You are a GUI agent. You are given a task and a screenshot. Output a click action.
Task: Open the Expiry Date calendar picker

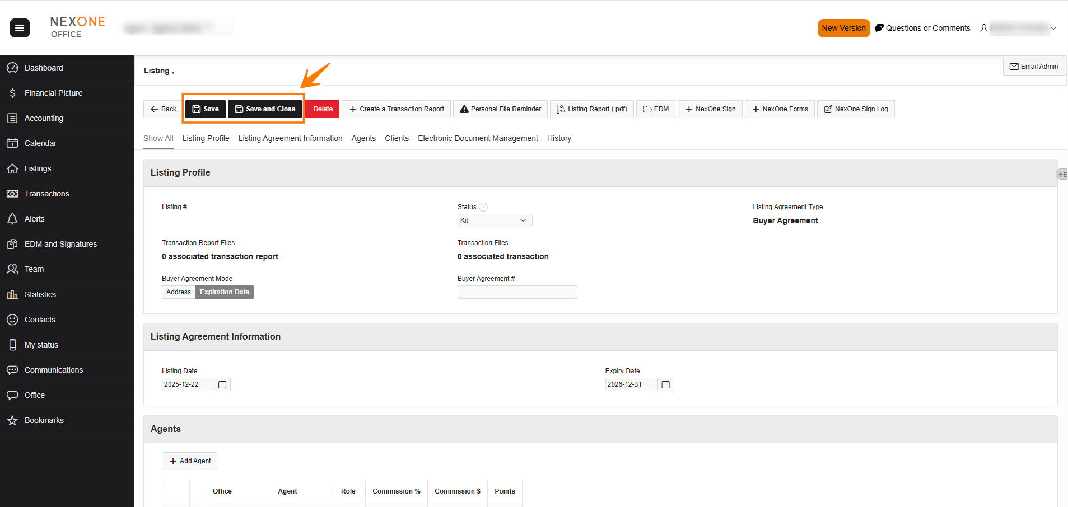coord(665,384)
